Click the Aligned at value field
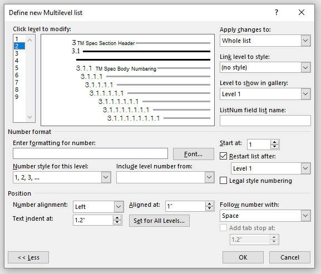This screenshot has height=274, width=321. pos(185,206)
